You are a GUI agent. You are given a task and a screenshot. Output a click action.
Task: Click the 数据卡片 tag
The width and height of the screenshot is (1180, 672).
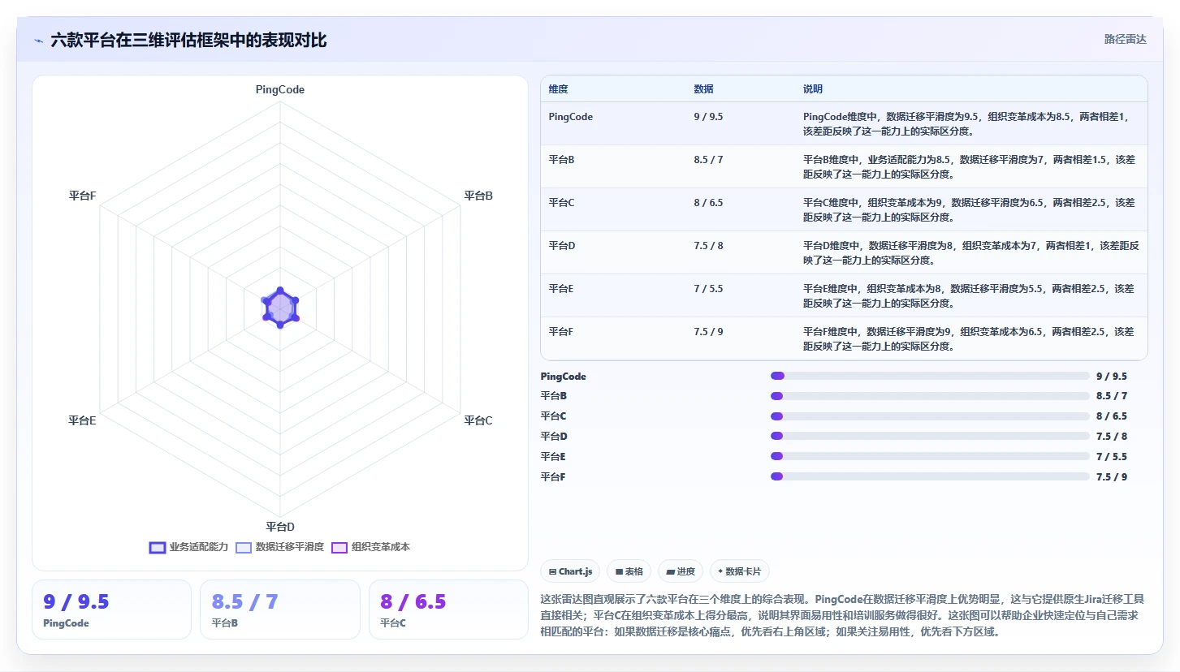pyautogui.click(x=740, y=571)
